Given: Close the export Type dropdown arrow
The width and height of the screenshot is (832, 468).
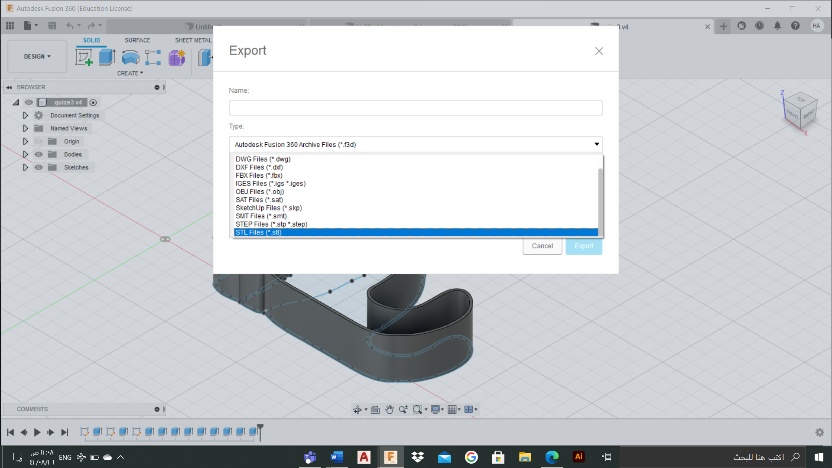Looking at the screenshot, I should 596,144.
